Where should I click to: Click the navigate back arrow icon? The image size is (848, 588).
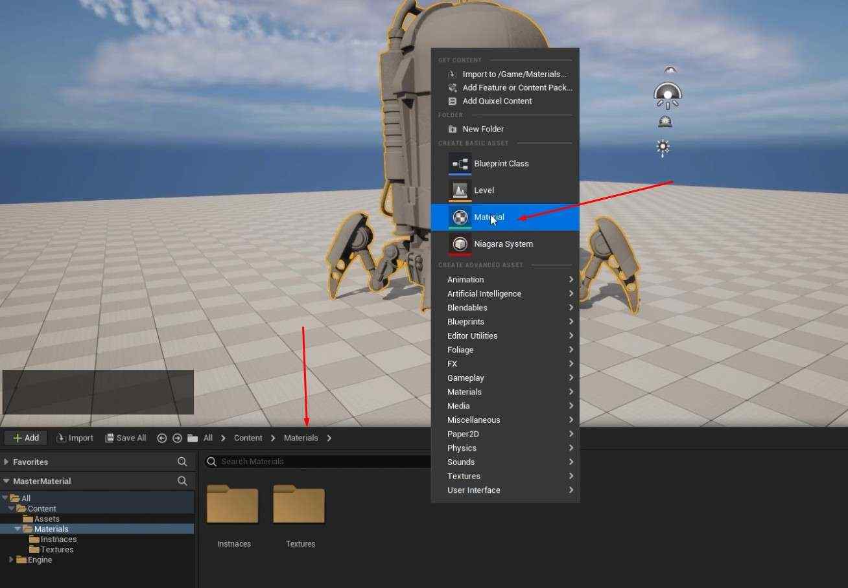[162, 438]
